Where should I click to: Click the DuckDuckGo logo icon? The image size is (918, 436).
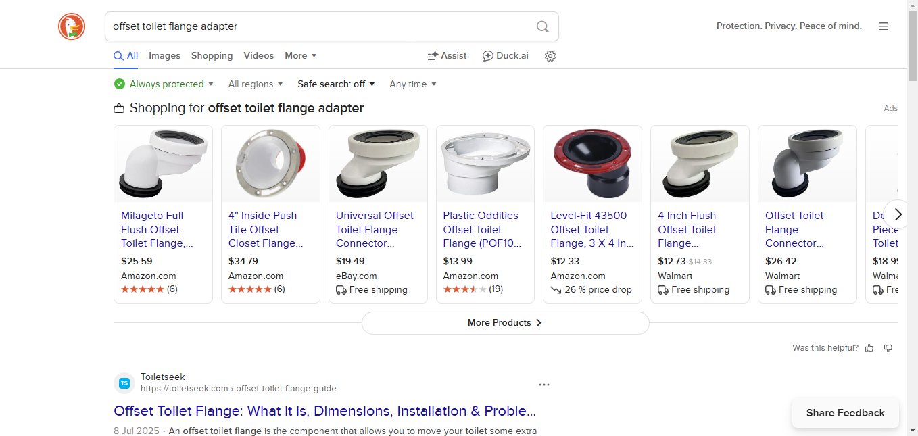[71, 26]
